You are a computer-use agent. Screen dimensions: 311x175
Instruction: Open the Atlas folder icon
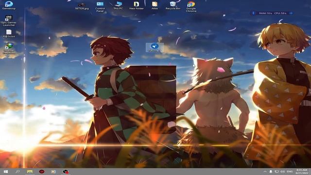tap(155, 5)
